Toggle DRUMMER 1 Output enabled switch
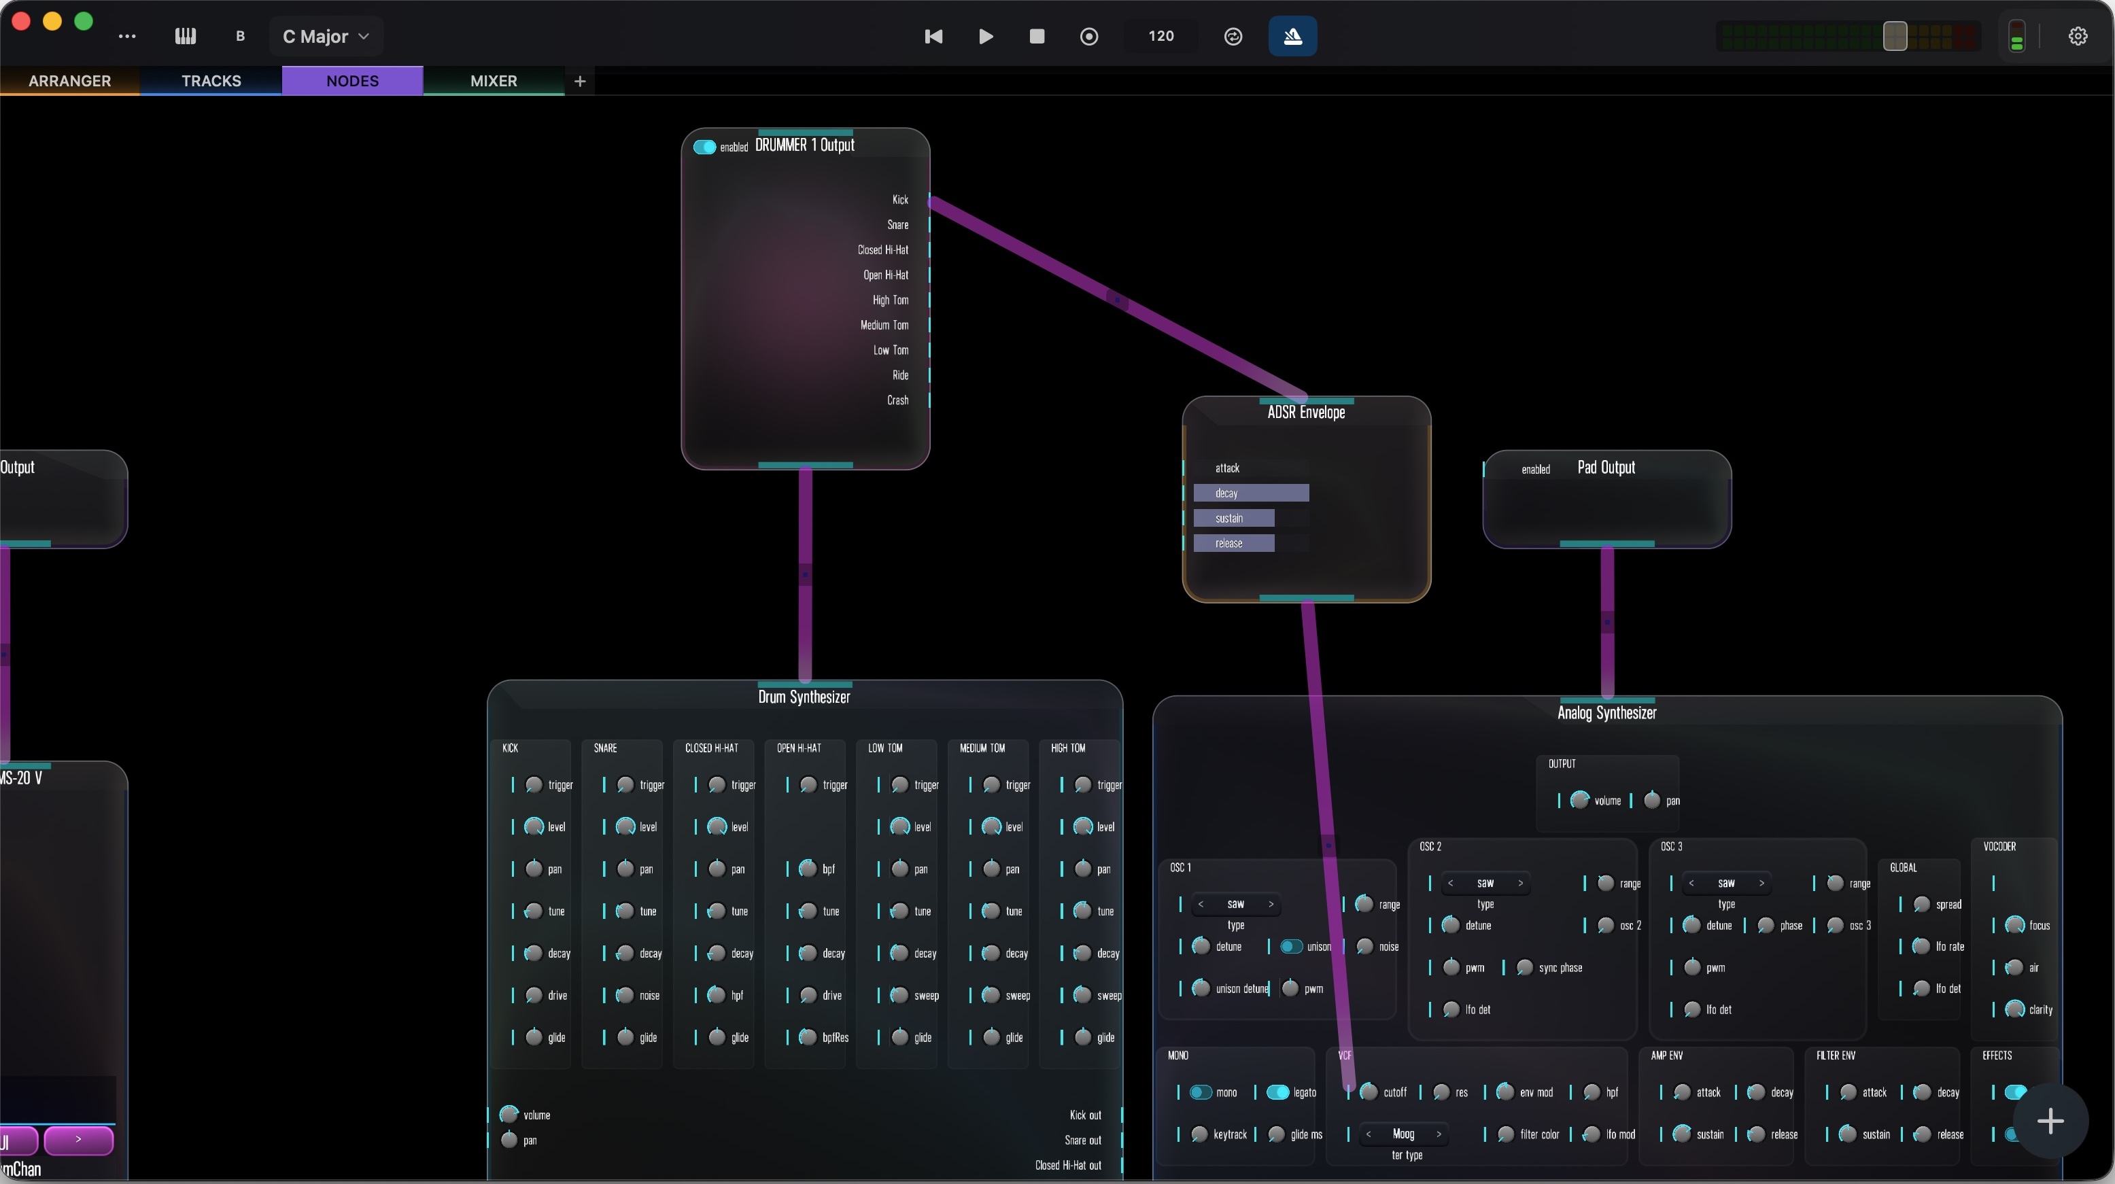2115x1184 pixels. pos(704,147)
